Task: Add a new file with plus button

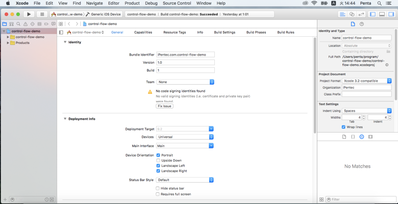Action: pyautogui.click(x=5, y=199)
